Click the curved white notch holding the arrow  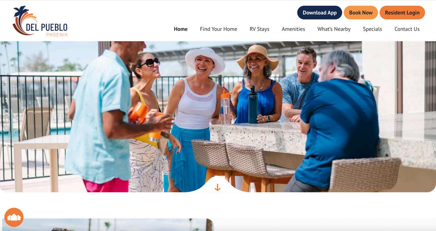(x=218, y=185)
